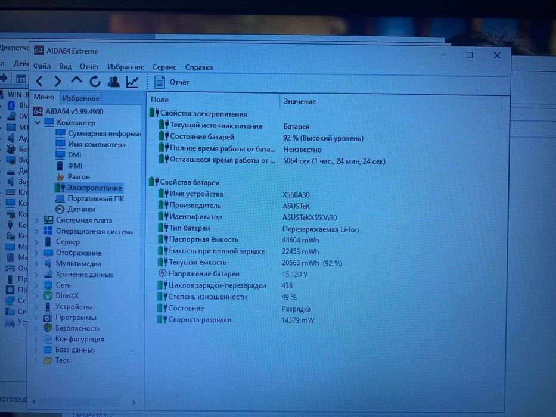This screenshot has width=556, height=417.
Task: Select the Электропитание tree item
Action: pos(89,188)
